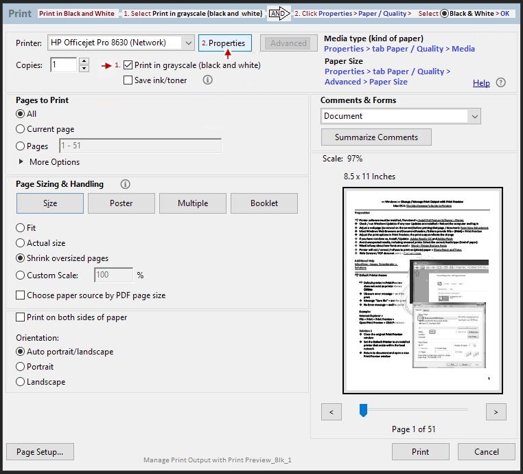Click the Help question mark icon

click(x=500, y=82)
